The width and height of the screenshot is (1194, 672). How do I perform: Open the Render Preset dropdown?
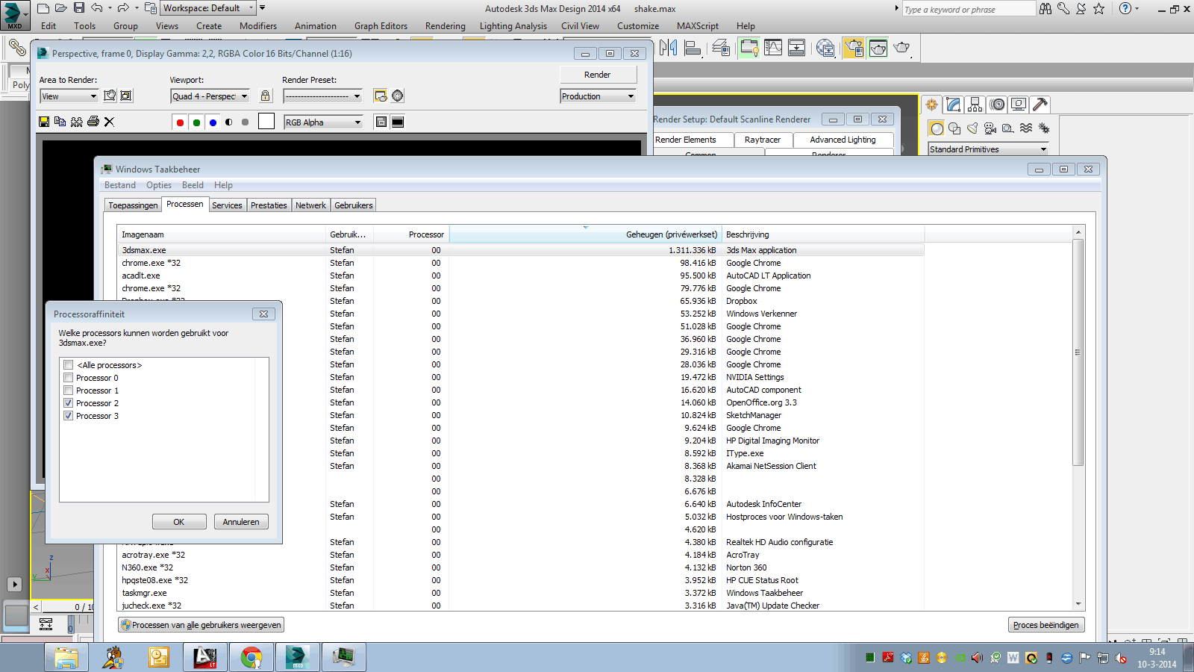323,96
